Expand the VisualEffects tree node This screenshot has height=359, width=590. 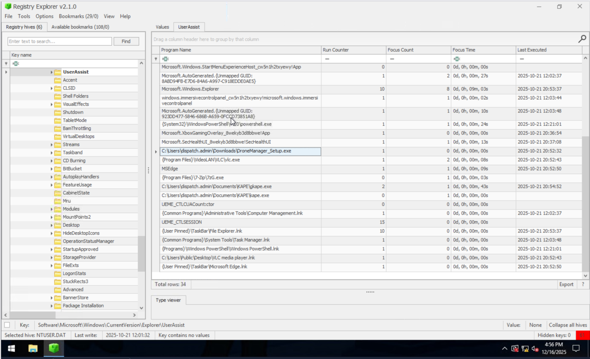point(51,104)
